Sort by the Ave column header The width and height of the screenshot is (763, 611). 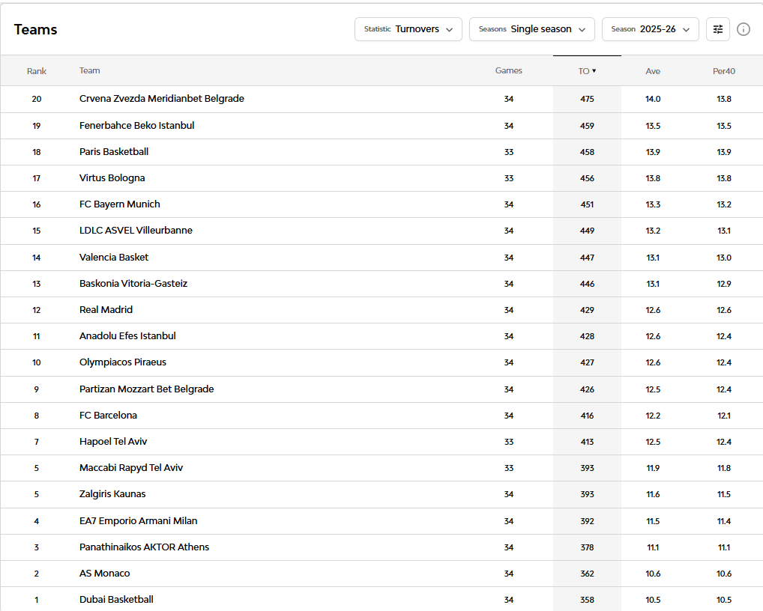pos(653,71)
